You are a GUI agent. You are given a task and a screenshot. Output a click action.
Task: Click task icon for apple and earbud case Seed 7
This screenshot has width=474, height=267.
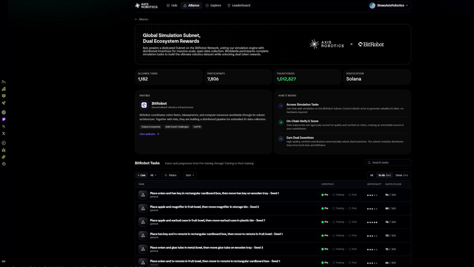(143, 222)
